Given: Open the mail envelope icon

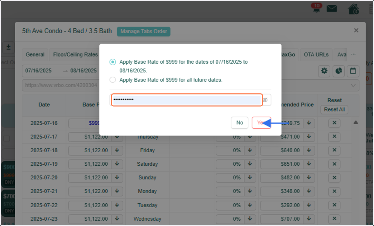Looking at the screenshot, I should coord(332,9).
